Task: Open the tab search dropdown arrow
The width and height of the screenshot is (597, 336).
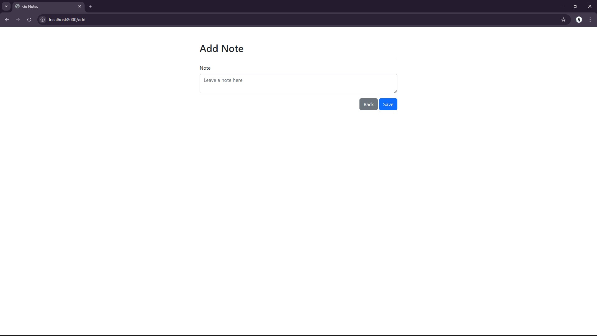Action: (6, 6)
